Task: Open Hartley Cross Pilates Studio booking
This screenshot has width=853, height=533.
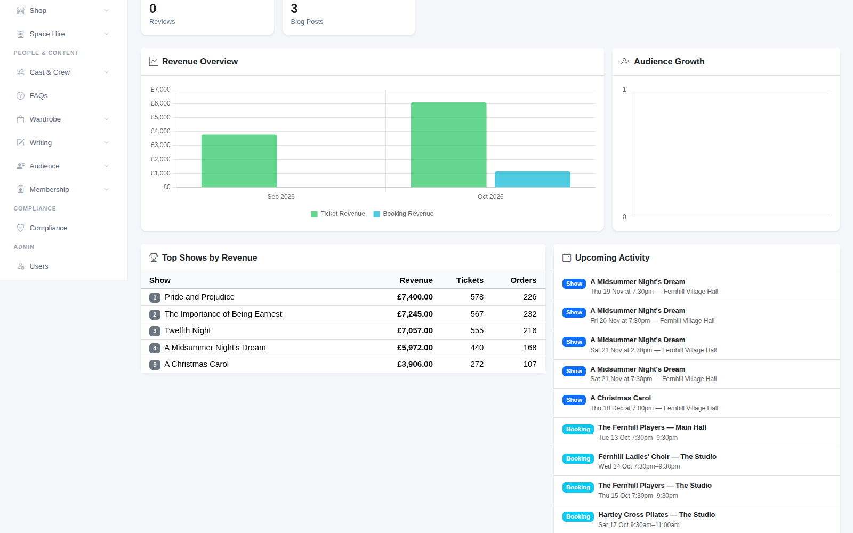Action: pos(697,520)
